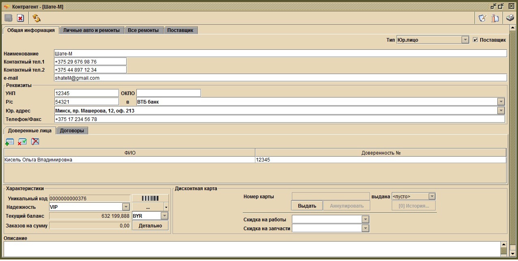Click the [0] История... button
The width and height of the screenshot is (518, 261).
tap(414, 206)
